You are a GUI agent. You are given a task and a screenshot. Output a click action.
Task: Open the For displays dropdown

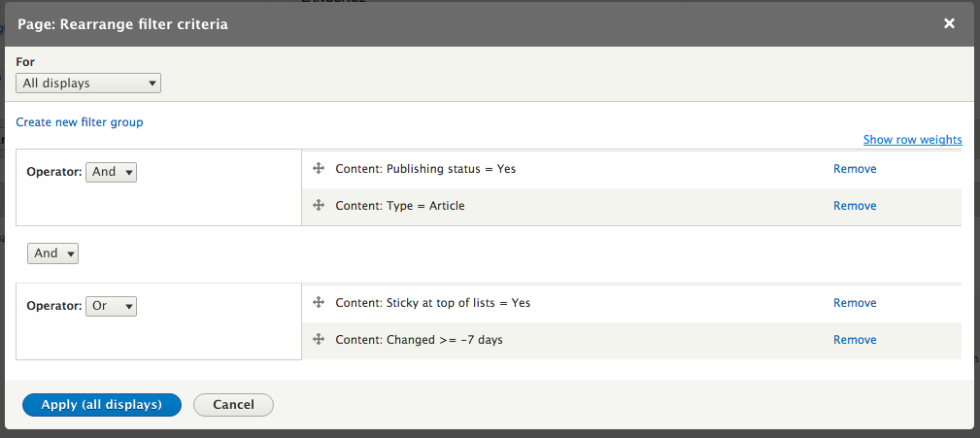point(88,84)
